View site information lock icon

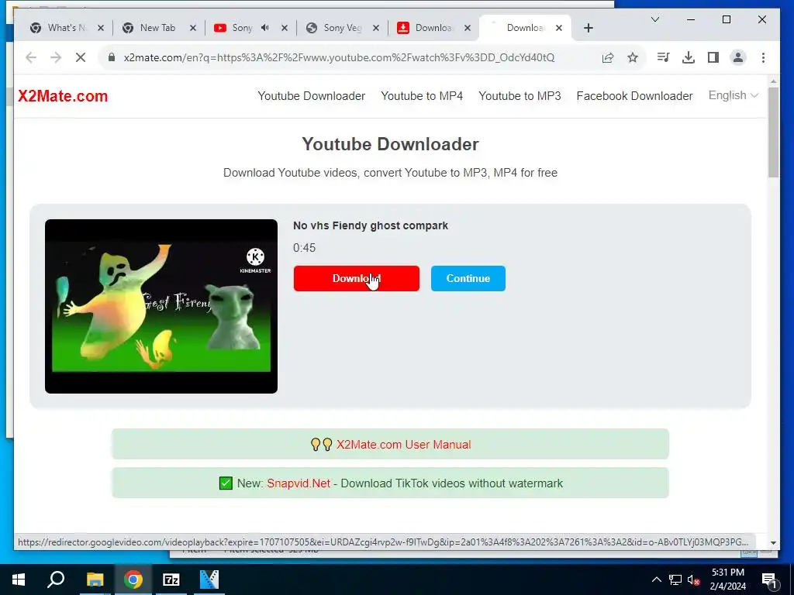pos(112,57)
